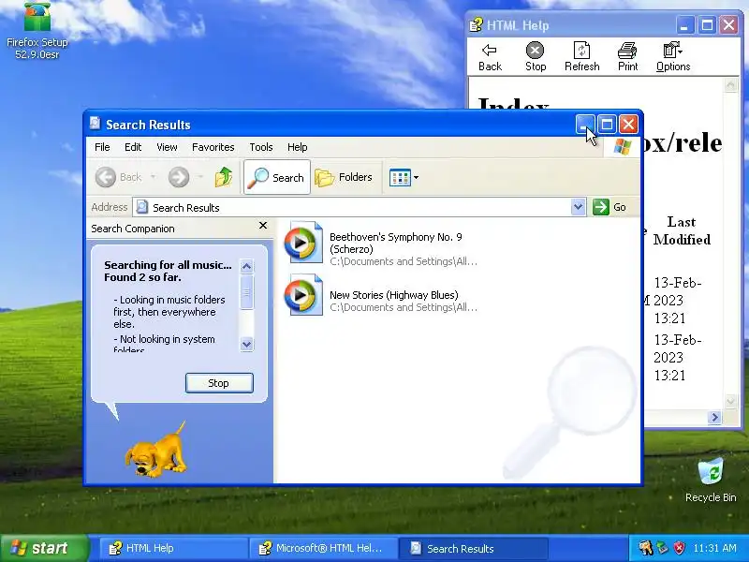Viewport: 749px width, 562px height.
Task: Click the yellow search dog character
Action: point(155,451)
